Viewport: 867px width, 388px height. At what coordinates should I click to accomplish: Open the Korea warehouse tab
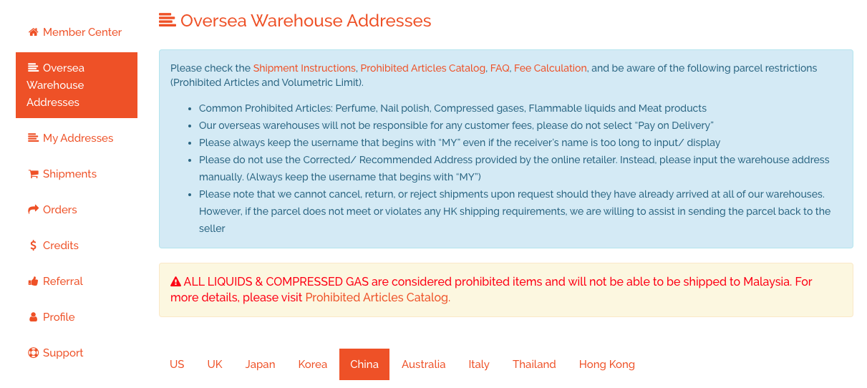tap(312, 364)
